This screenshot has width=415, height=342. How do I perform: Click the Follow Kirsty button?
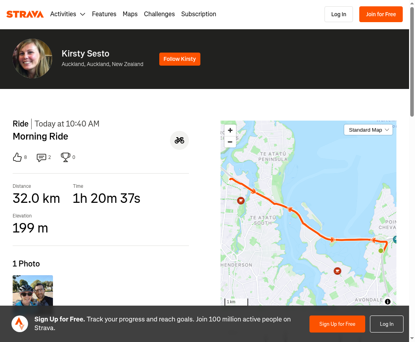coord(180,59)
